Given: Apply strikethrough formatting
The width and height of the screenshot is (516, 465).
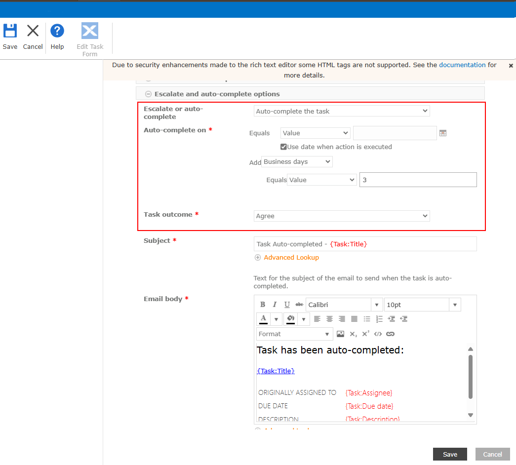Looking at the screenshot, I should coord(299,305).
